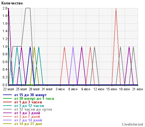Click the salmon peak at 2.0 near 16 июн

(x=116, y=9)
